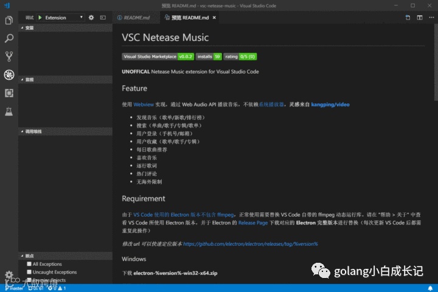Open the Search view icon
Image resolution: width=438 pixels, height=292 pixels.
point(9,38)
